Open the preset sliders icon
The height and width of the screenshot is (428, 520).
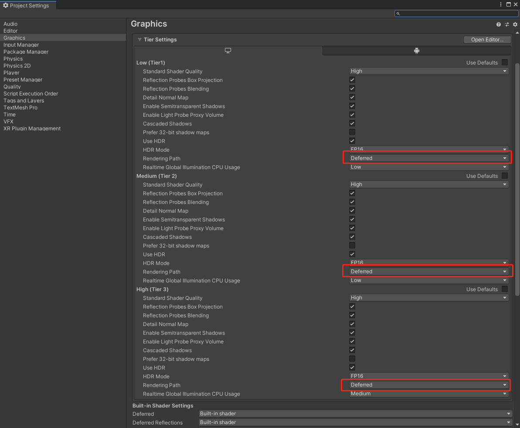(507, 24)
